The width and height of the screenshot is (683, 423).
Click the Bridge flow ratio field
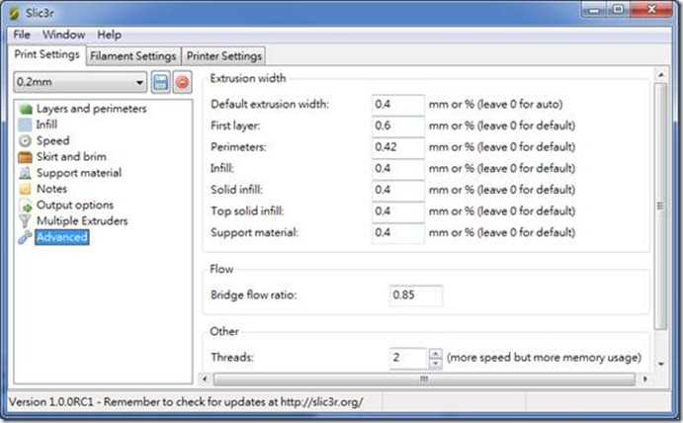pyautogui.click(x=416, y=296)
